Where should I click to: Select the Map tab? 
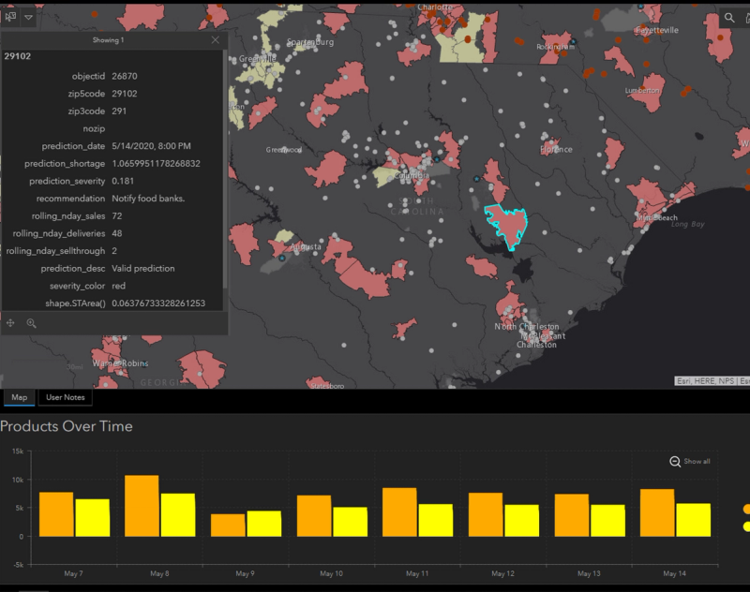(19, 397)
